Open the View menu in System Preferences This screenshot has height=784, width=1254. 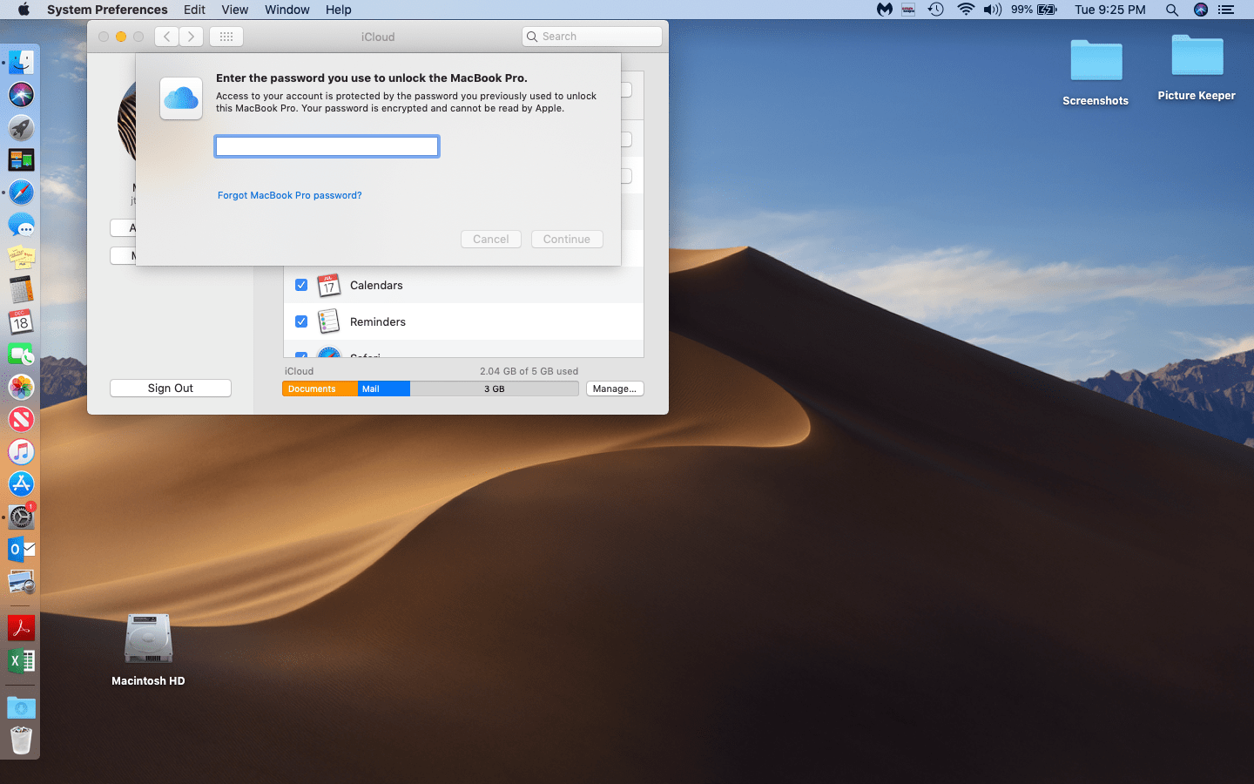tap(234, 10)
